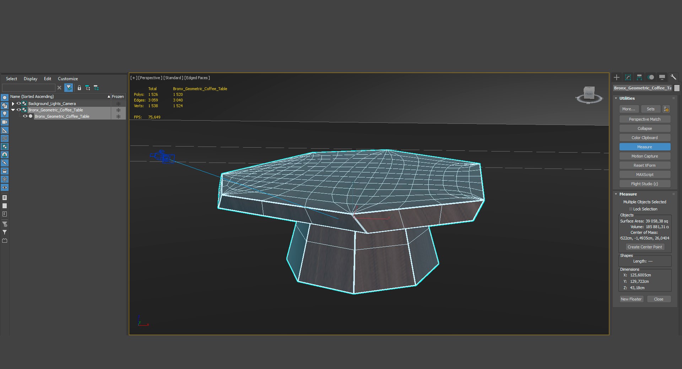
Task: Click the scene explorer search field
Action: pos(28,88)
